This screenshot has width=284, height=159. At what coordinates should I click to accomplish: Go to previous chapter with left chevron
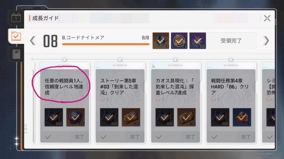33,41
